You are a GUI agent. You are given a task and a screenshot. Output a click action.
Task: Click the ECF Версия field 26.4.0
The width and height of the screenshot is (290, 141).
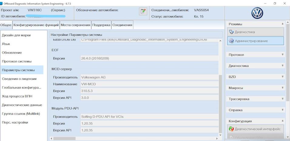coord(150,58)
